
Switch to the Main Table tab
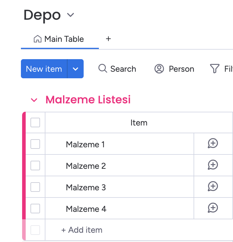coord(59,39)
